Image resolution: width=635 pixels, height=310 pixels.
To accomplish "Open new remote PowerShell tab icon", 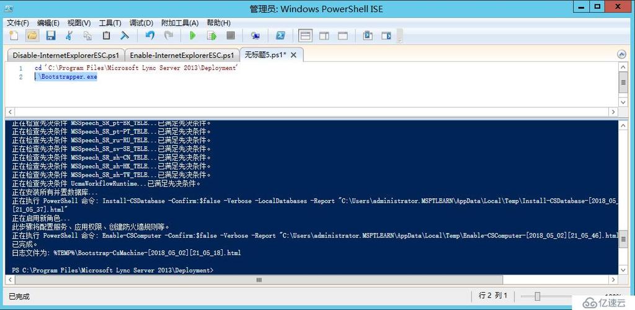I will point(255,35).
